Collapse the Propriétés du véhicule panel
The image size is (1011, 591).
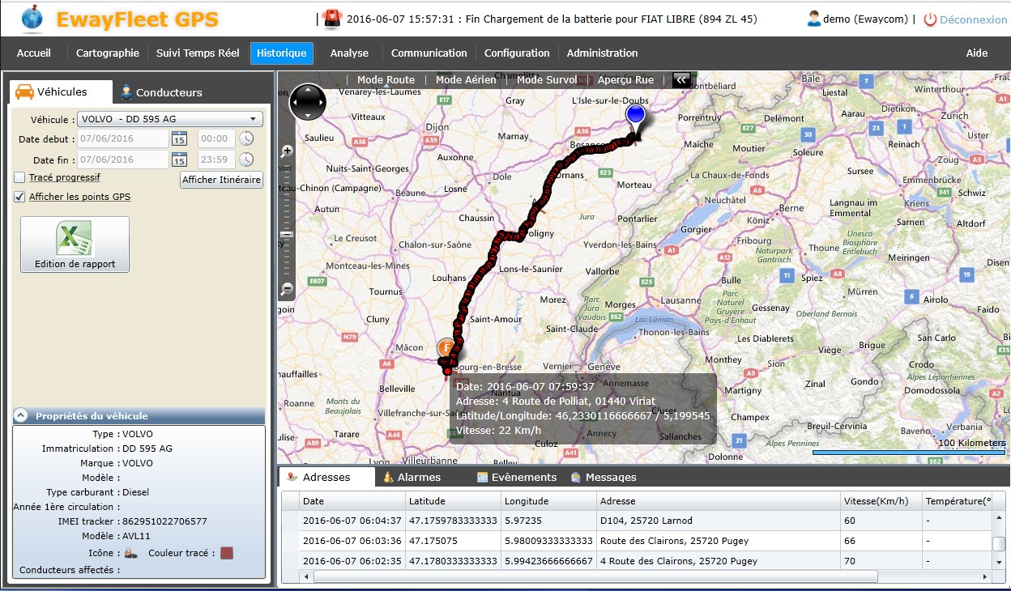(22, 416)
